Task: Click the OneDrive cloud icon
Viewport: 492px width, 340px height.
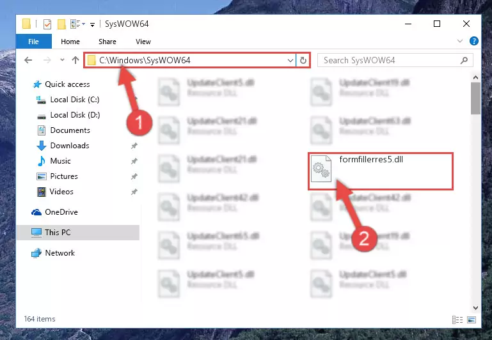Action: 36,212
